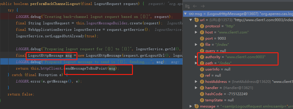Click the field icon next to tempState
The image size is (293, 109).
point(202,100)
